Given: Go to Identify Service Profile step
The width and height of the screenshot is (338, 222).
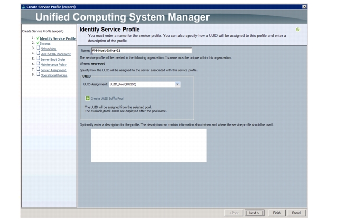Looking at the screenshot, I should tap(58, 38).
